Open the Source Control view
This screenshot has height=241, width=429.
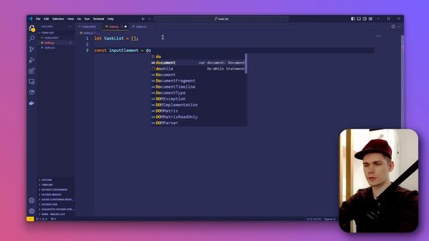[x=32, y=49]
